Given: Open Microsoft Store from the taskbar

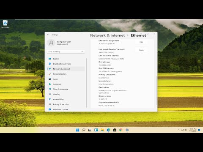Looking at the screenshot, I should tap(115, 130).
